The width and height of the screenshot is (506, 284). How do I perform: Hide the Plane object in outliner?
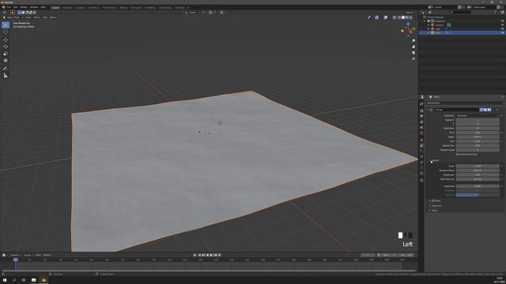tap(503, 33)
